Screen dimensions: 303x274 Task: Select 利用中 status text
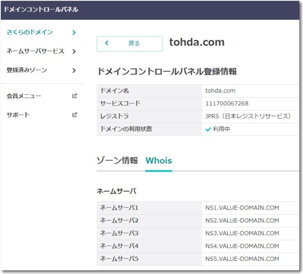click(222, 129)
